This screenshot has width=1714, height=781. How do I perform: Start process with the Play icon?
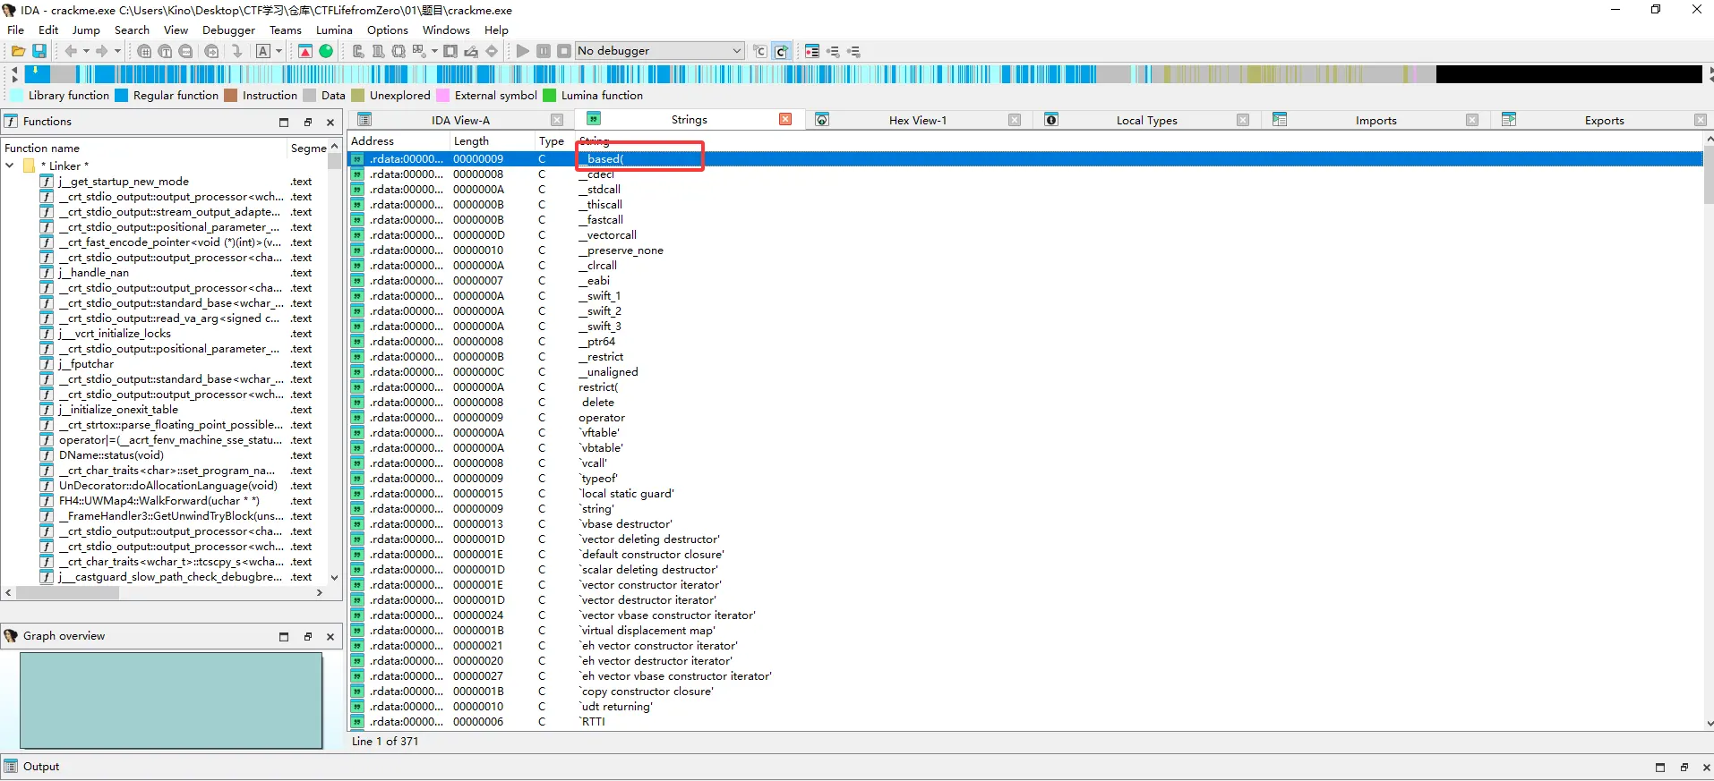point(523,51)
